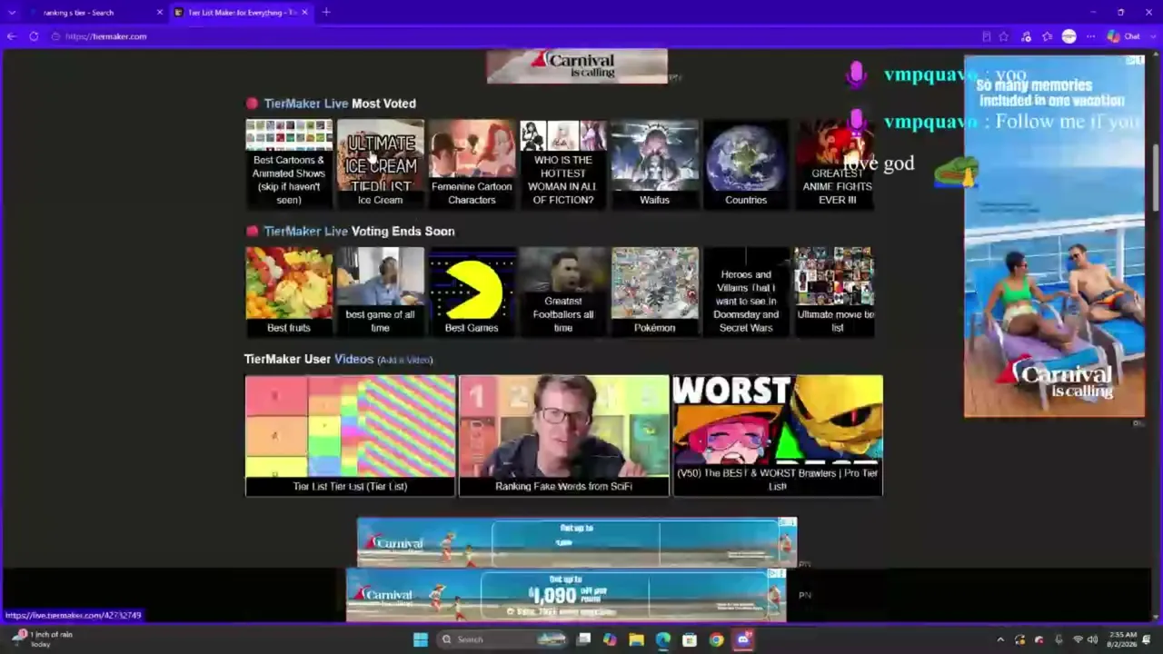
Task: Open Heroes and Villains Doomsday card
Action: 746,291
